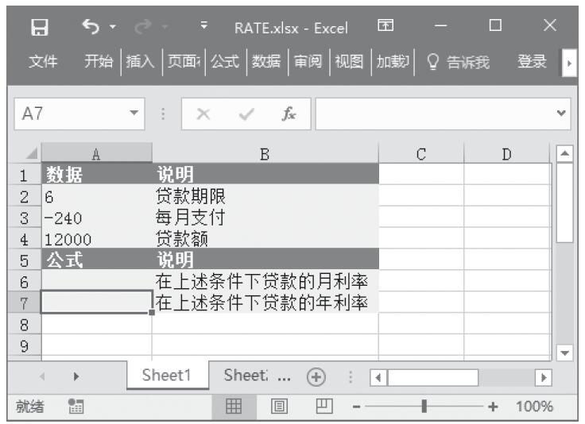
Task: Select cell A6 for monthly rate formula
Action: [x=96, y=281]
